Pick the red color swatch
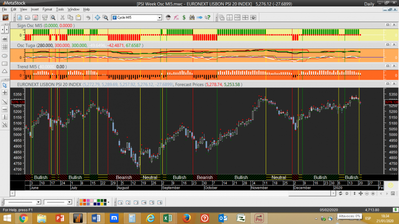The height and width of the screenshot is (224, 399). click(x=85, y=201)
